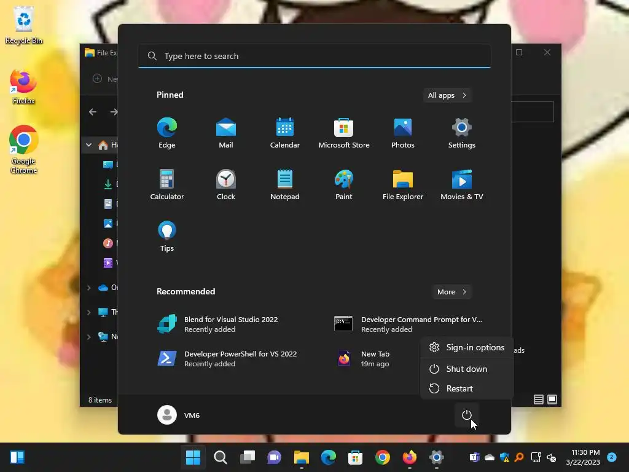Open the Widgets button on taskbar

17,457
